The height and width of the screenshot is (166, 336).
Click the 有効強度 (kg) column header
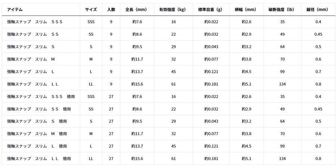(173, 10)
